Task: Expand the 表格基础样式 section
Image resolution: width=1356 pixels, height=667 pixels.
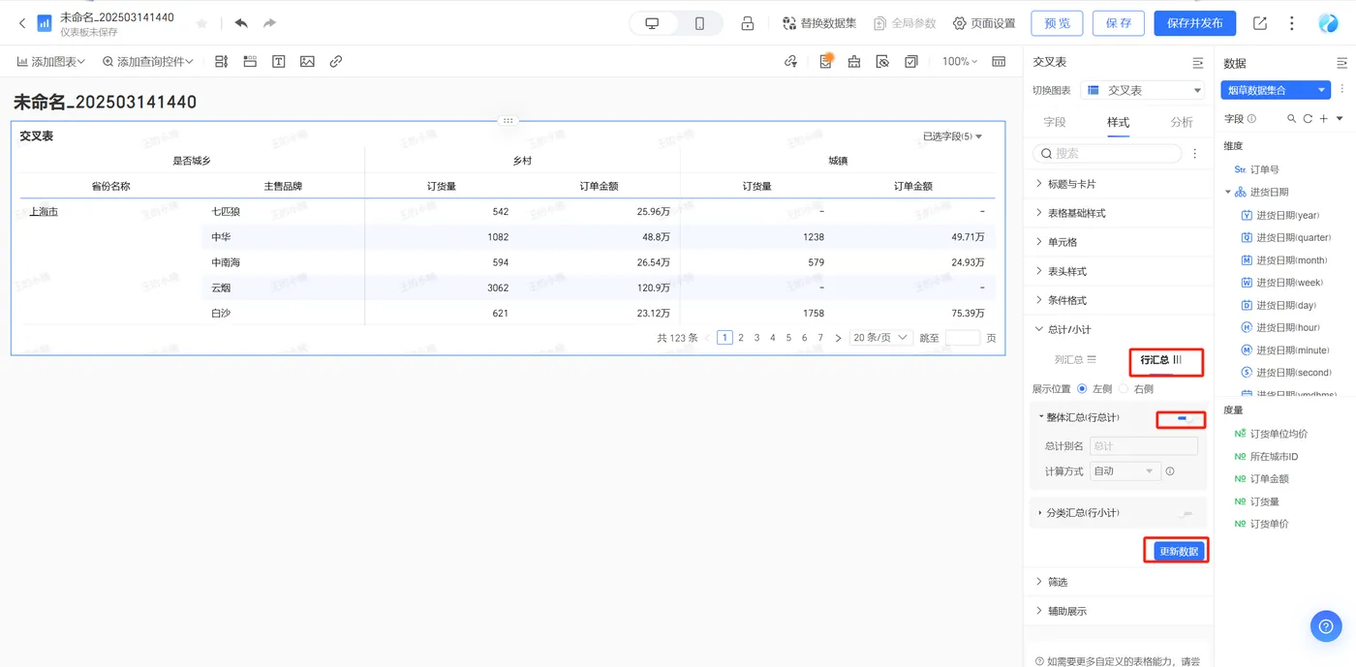Action: coord(1118,213)
